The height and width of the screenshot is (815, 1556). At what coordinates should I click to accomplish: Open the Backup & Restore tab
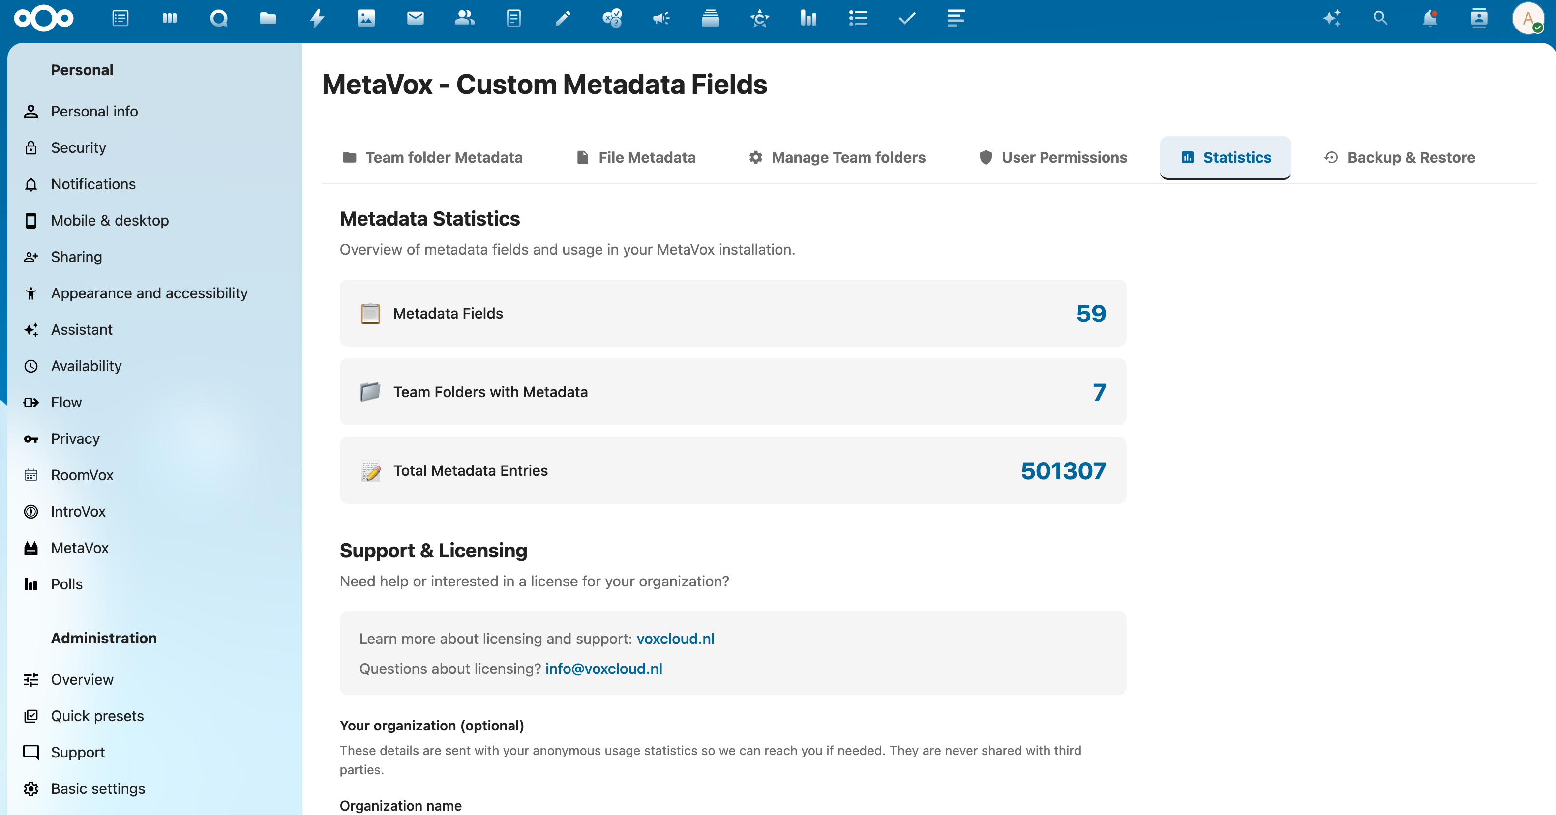point(1400,158)
